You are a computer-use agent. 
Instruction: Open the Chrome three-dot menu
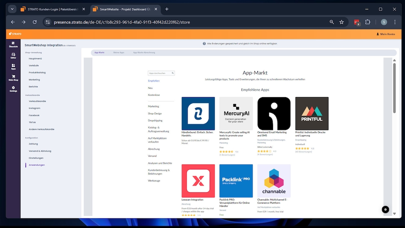395,22
